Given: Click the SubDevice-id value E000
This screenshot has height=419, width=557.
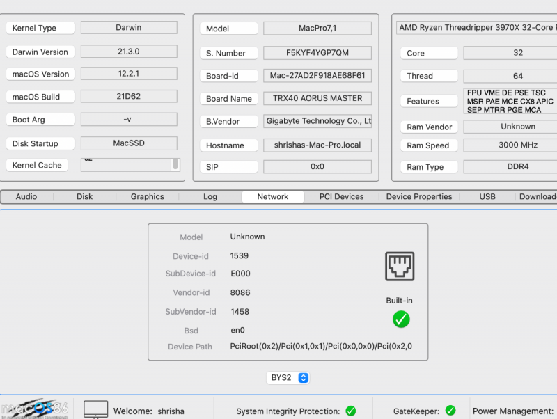Looking at the screenshot, I should click(x=240, y=274).
